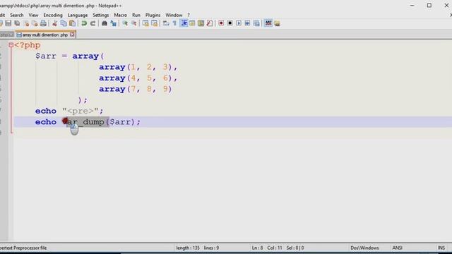Click the Preprocessor file type status text
Viewport: 452px width, 254px height.
[x=23, y=248]
